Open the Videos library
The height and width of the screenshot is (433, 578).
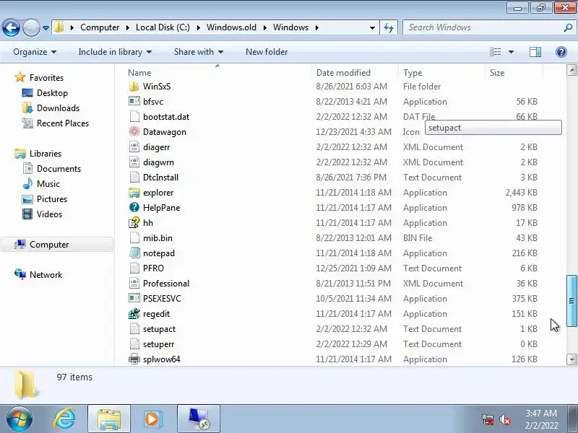click(x=49, y=214)
